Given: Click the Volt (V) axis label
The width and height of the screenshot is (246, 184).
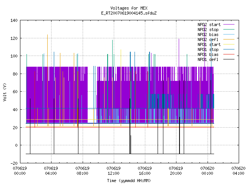Looking at the screenshot, I should (5, 92).
